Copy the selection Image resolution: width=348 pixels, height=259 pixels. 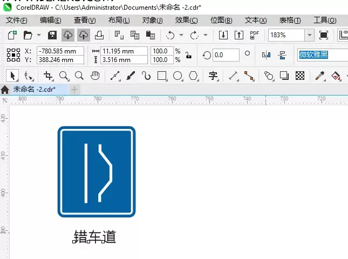(135, 35)
